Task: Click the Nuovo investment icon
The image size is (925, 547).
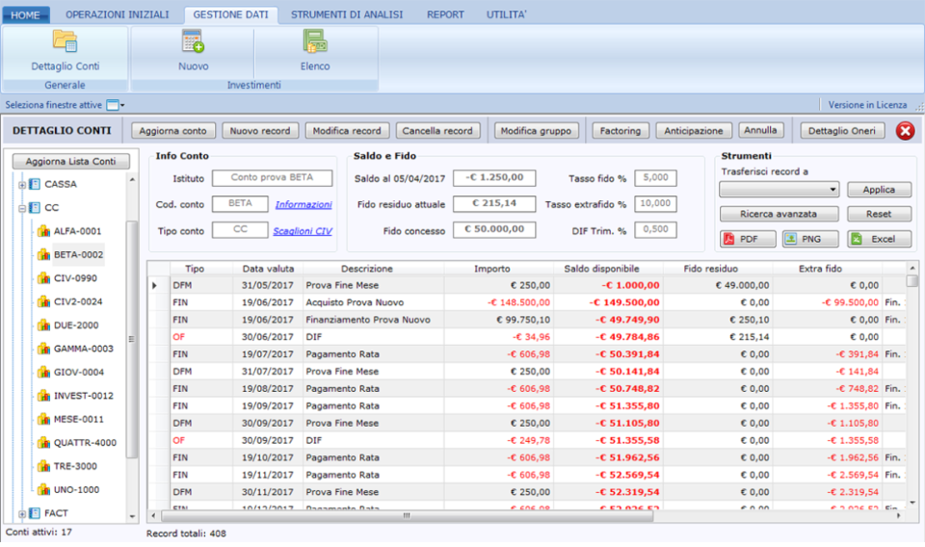Action: click(x=193, y=41)
